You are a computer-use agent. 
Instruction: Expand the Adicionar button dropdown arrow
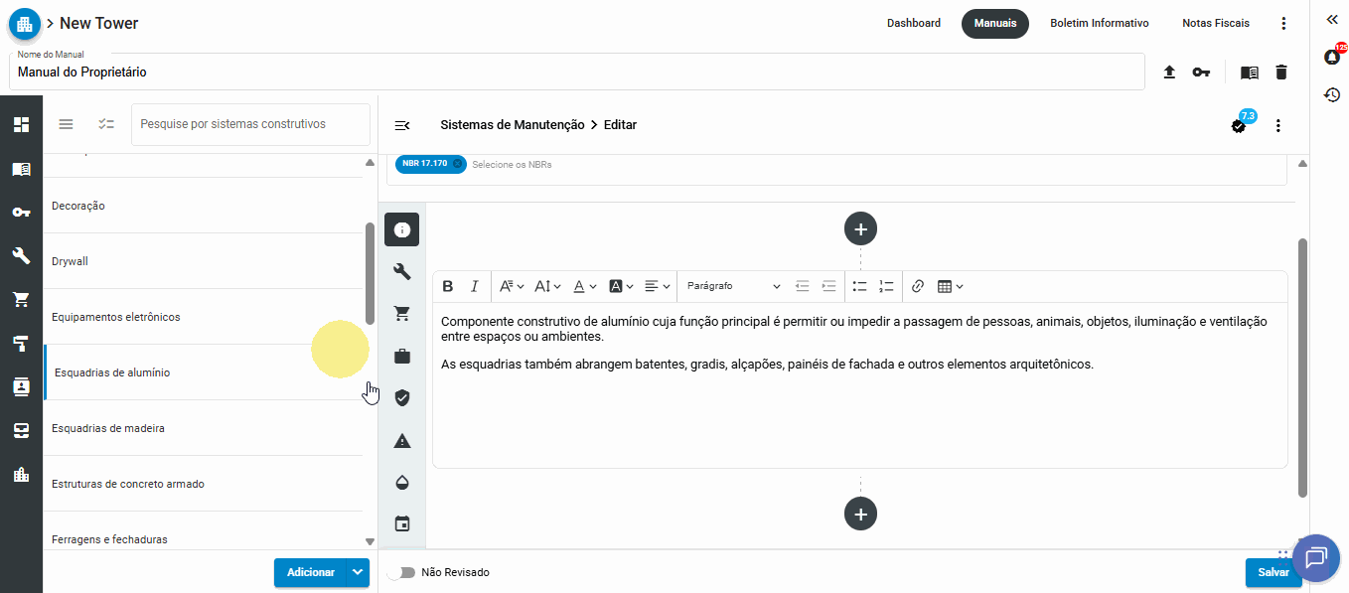tap(358, 572)
